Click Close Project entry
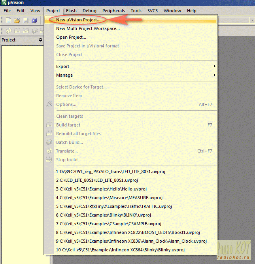Screen dimensions: 255x264 tap(130, 55)
